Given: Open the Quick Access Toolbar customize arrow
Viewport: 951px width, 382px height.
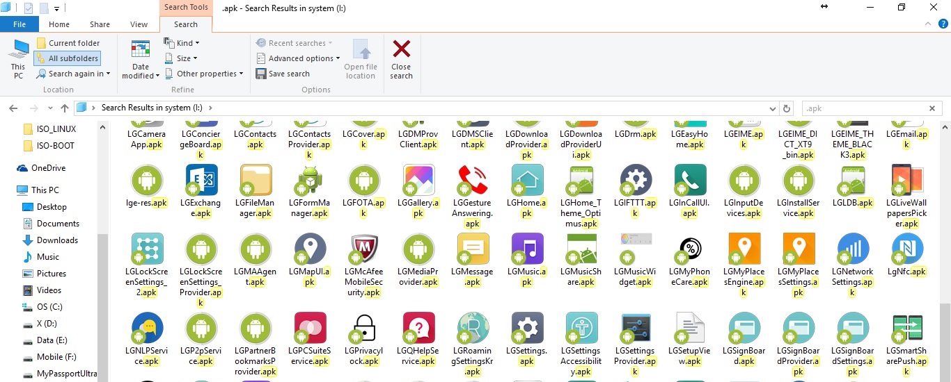Looking at the screenshot, I should pyautogui.click(x=56, y=9).
